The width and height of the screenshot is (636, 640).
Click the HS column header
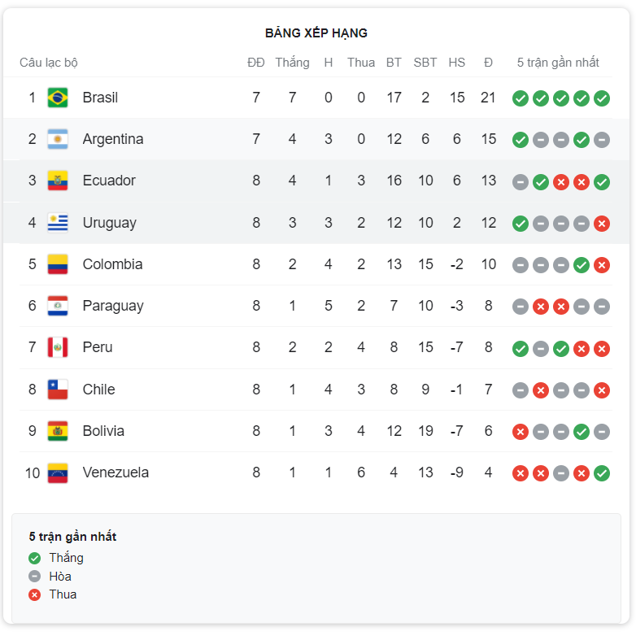[457, 63]
